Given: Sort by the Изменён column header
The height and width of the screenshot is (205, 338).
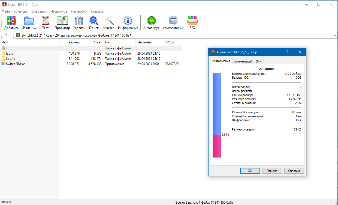Looking at the screenshot, I should 149,42.
